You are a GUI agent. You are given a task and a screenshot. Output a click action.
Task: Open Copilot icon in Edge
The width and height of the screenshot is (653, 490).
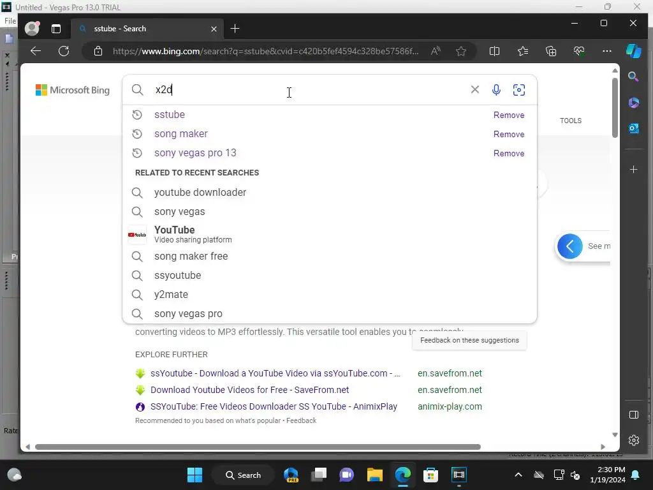point(634,51)
